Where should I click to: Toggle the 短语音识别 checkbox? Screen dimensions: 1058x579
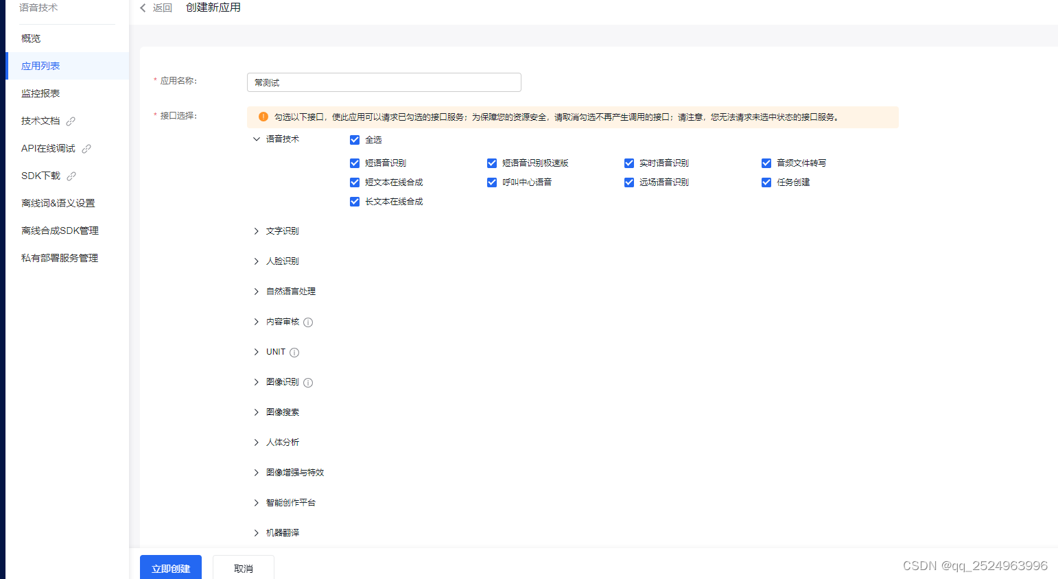click(x=355, y=163)
